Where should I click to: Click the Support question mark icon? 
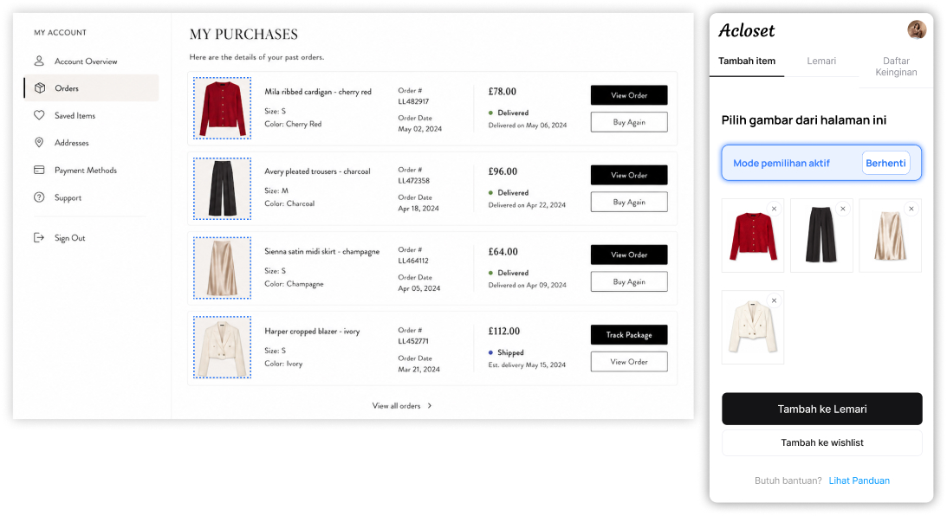tap(39, 197)
